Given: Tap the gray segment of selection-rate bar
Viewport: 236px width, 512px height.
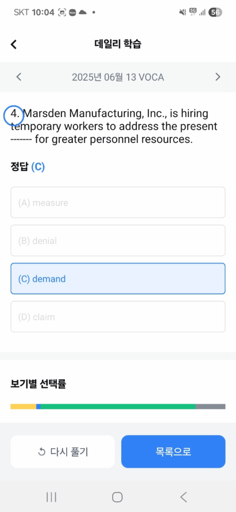Looking at the screenshot, I should coord(211,406).
